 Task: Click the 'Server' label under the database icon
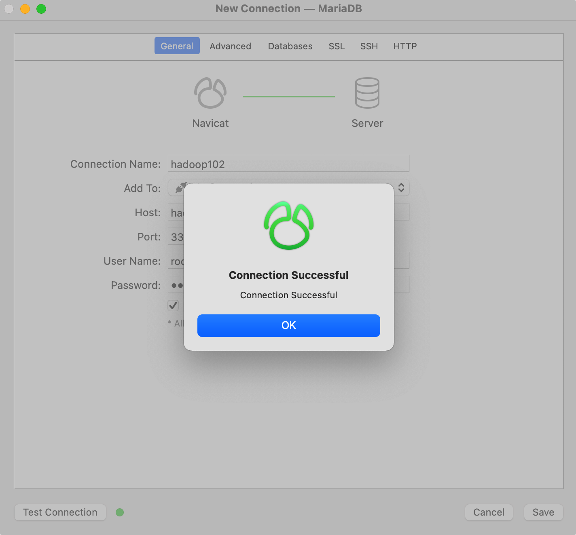[x=367, y=123]
